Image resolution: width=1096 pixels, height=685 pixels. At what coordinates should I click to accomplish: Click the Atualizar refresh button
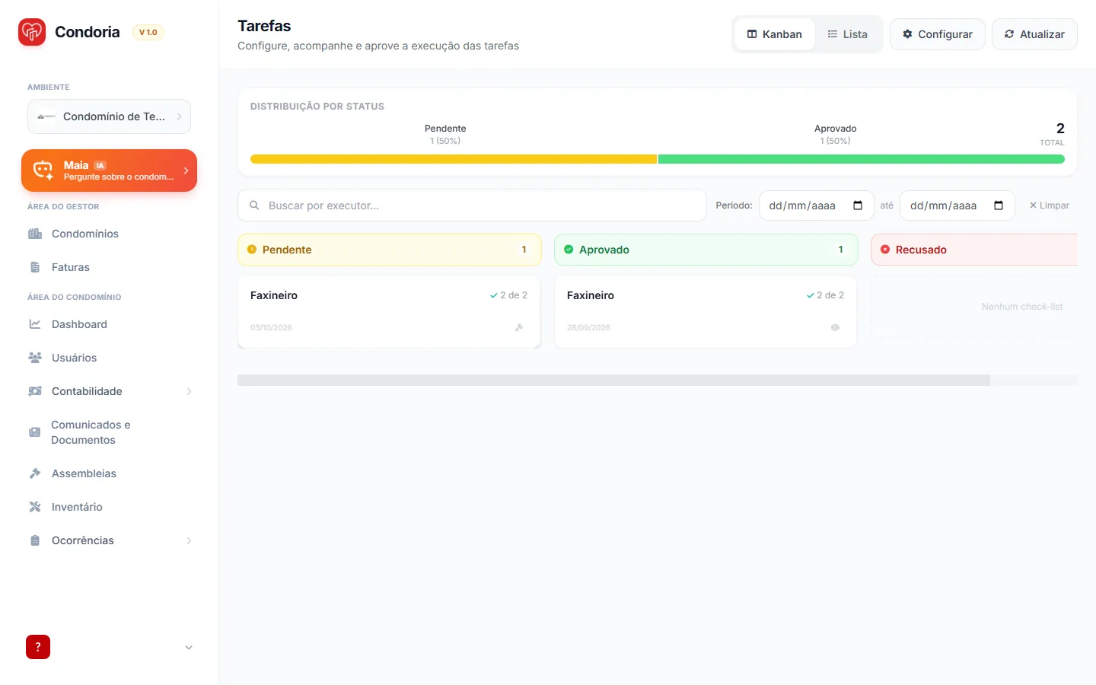tap(1034, 34)
